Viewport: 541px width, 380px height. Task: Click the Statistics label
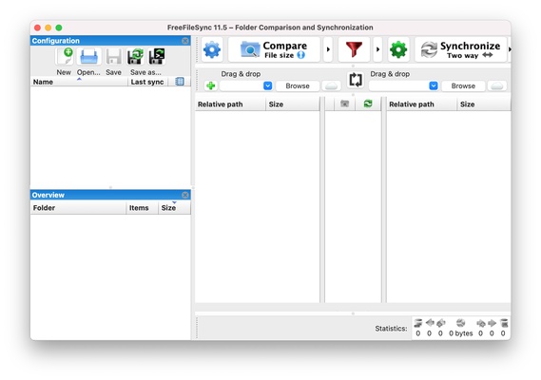coord(391,329)
